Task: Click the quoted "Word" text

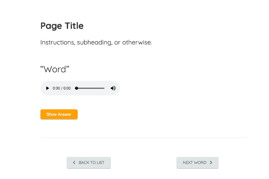Action: pyautogui.click(x=55, y=69)
